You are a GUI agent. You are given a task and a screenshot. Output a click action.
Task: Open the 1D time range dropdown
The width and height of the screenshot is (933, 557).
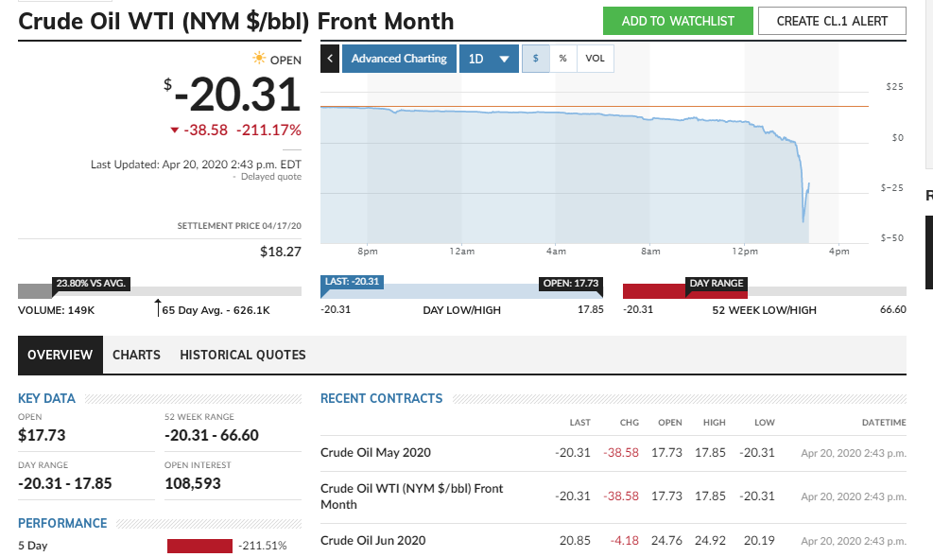tap(489, 59)
